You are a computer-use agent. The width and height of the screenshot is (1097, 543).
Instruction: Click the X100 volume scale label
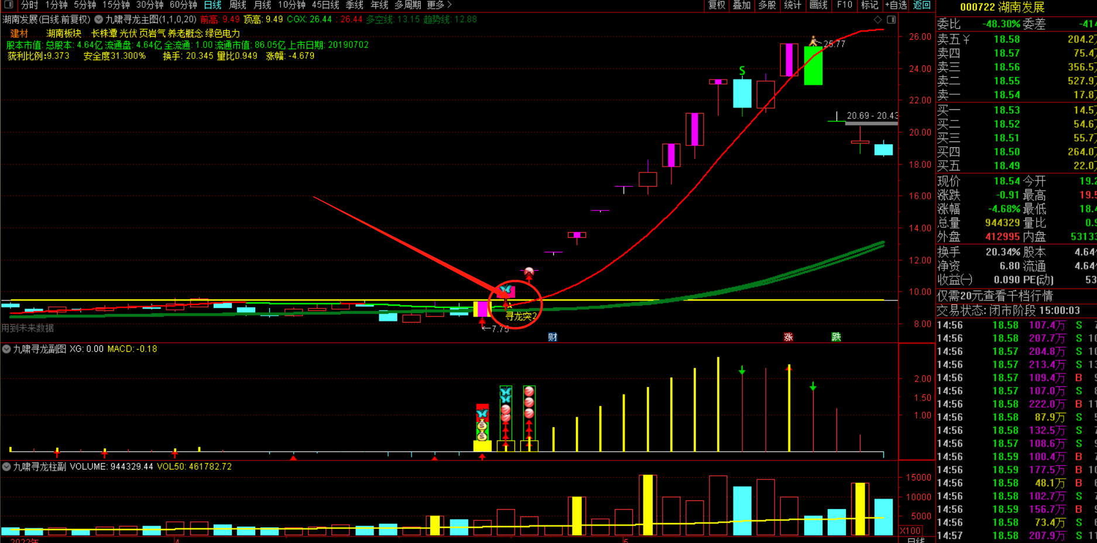(910, 531)
